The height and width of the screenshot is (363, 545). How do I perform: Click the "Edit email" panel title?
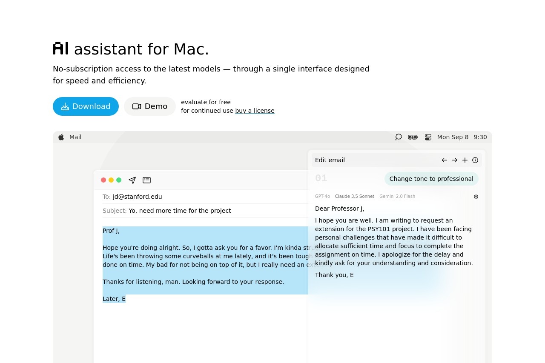pos(330,160)
